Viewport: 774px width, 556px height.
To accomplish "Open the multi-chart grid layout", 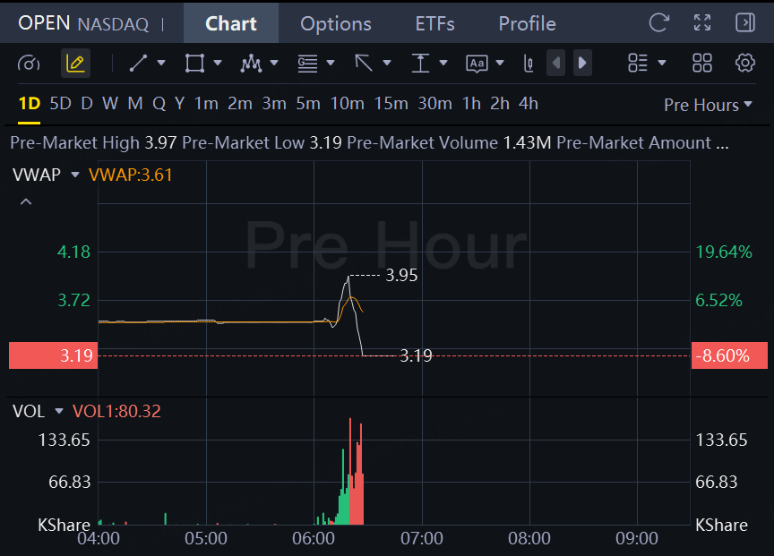I will (702, 64).
